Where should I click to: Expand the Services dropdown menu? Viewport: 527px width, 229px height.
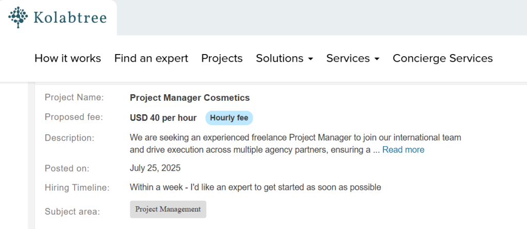pos(348,58)
